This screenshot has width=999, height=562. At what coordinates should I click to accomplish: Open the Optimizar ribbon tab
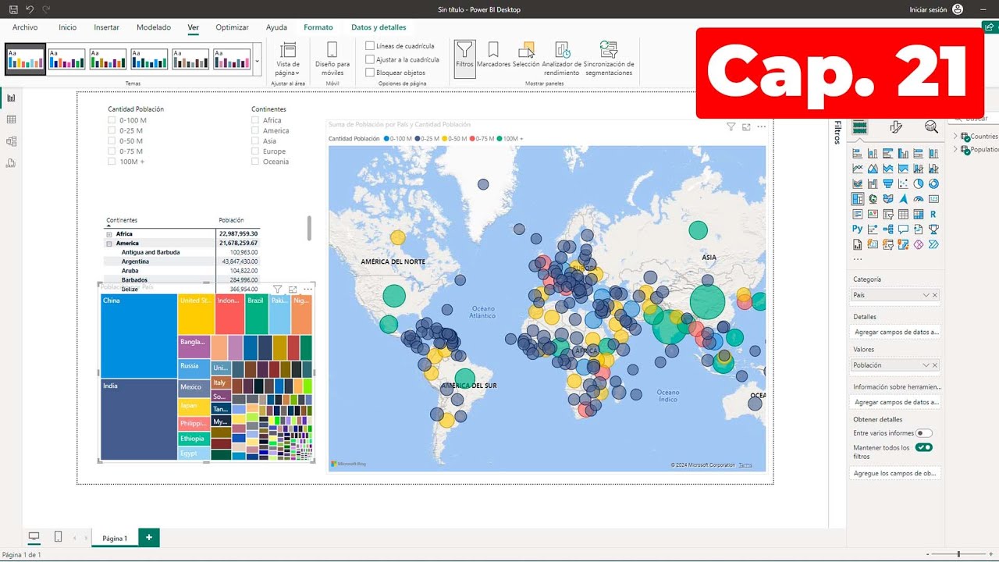pyautogui.click(x=232, y=27)
